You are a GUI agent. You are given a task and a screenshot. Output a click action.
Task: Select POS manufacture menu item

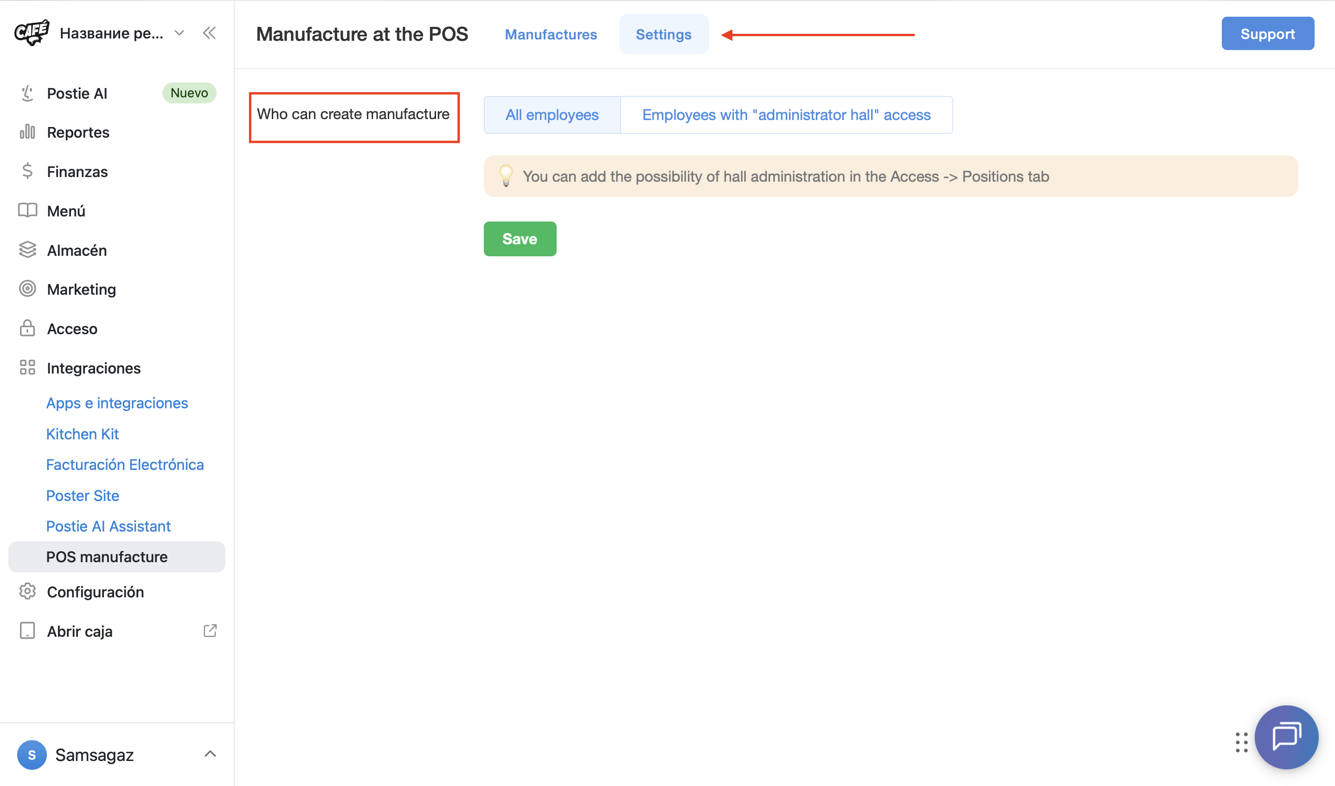117,557
